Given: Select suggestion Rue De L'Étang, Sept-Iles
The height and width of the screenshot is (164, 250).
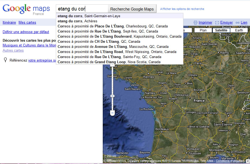Looking at the screenshot, I should click(119, 31).
